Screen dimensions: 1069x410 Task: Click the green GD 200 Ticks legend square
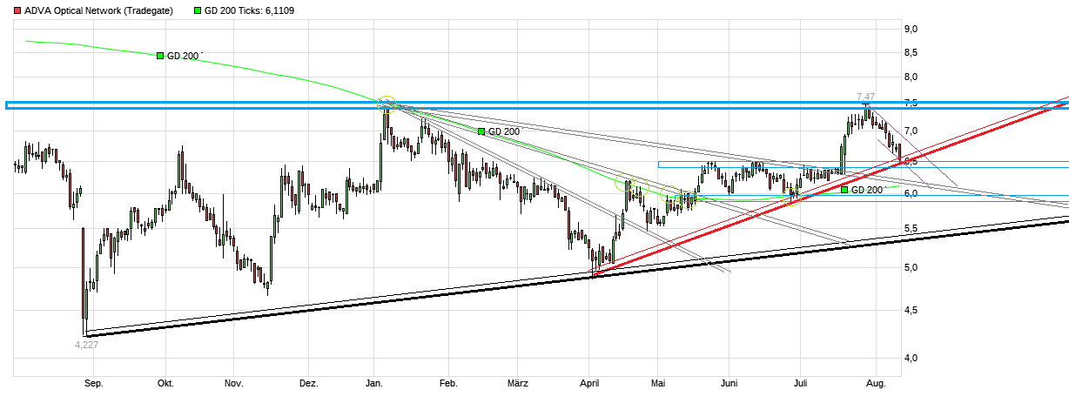click(x=197, y=10)
